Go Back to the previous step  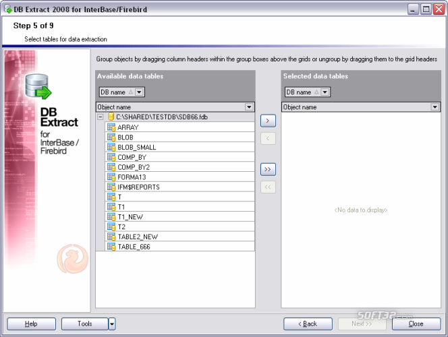tap(308, 324)
